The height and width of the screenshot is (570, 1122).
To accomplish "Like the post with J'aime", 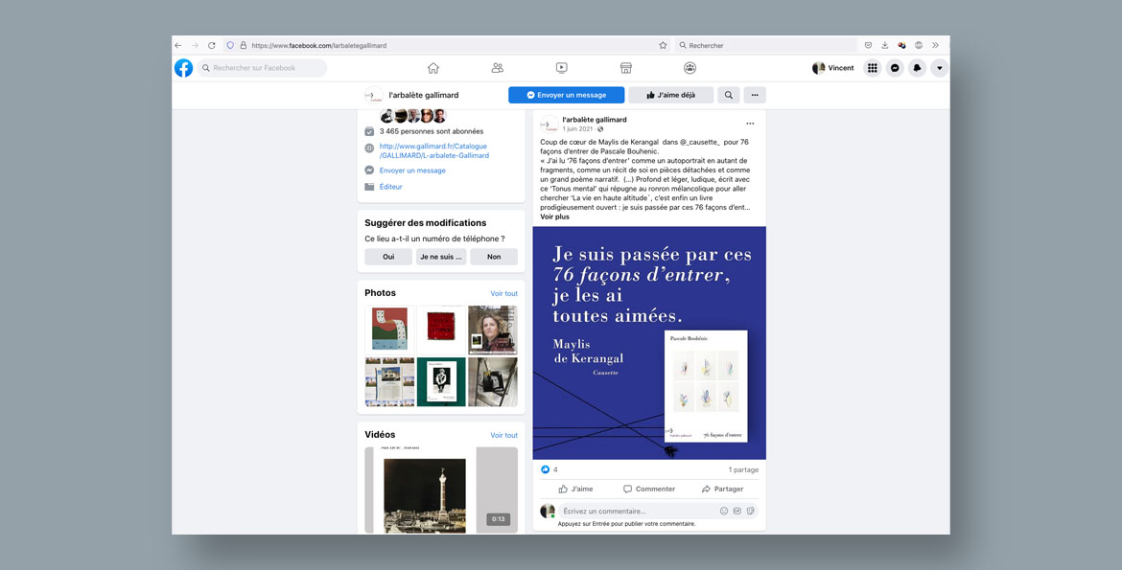I will 575,490.
